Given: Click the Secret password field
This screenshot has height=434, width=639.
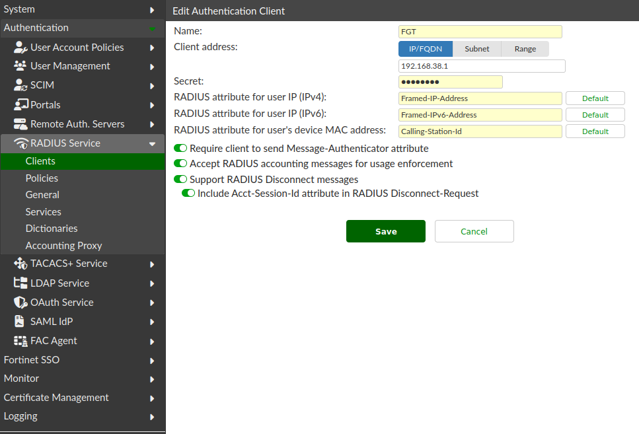Looking at the screenshot, I should [x=450, y=81].
